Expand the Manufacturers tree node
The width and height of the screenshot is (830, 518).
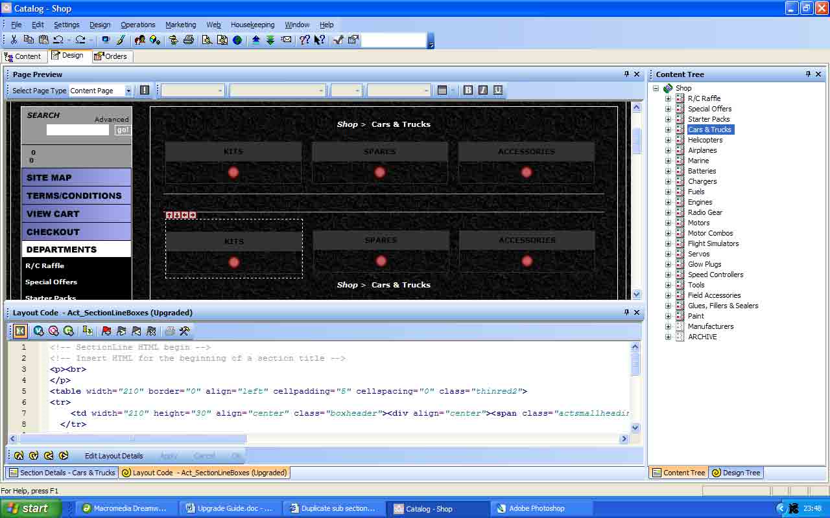click(x=668, y=326)
